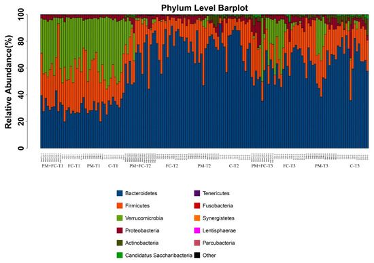
Task: Click the 60 y-axis tick label
Action: click(x=21, y=68)
